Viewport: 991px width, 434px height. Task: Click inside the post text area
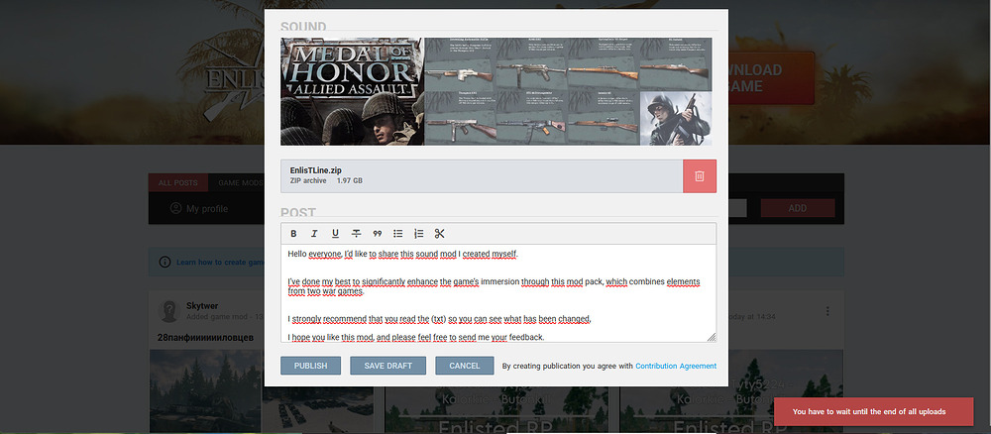click(498, 293)
